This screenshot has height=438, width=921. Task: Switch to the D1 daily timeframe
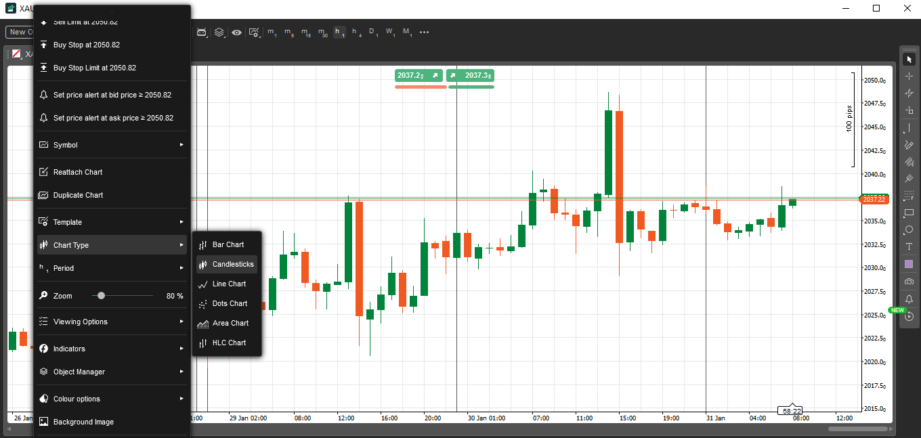point(373,32)
